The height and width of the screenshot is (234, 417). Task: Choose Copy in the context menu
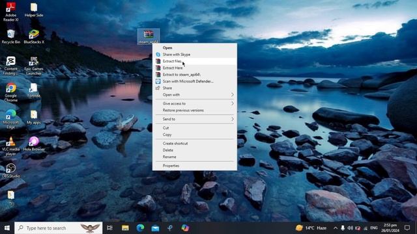click(x=195, y=135)
